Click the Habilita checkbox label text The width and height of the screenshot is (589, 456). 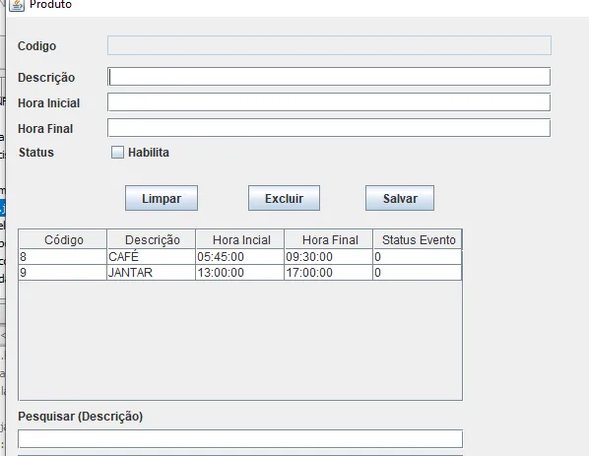[x=149, y=153]
